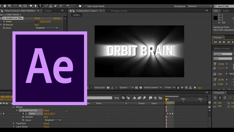Open the 1 View layout dropdown
Screen dimensions: 234x132
point(169,88)
